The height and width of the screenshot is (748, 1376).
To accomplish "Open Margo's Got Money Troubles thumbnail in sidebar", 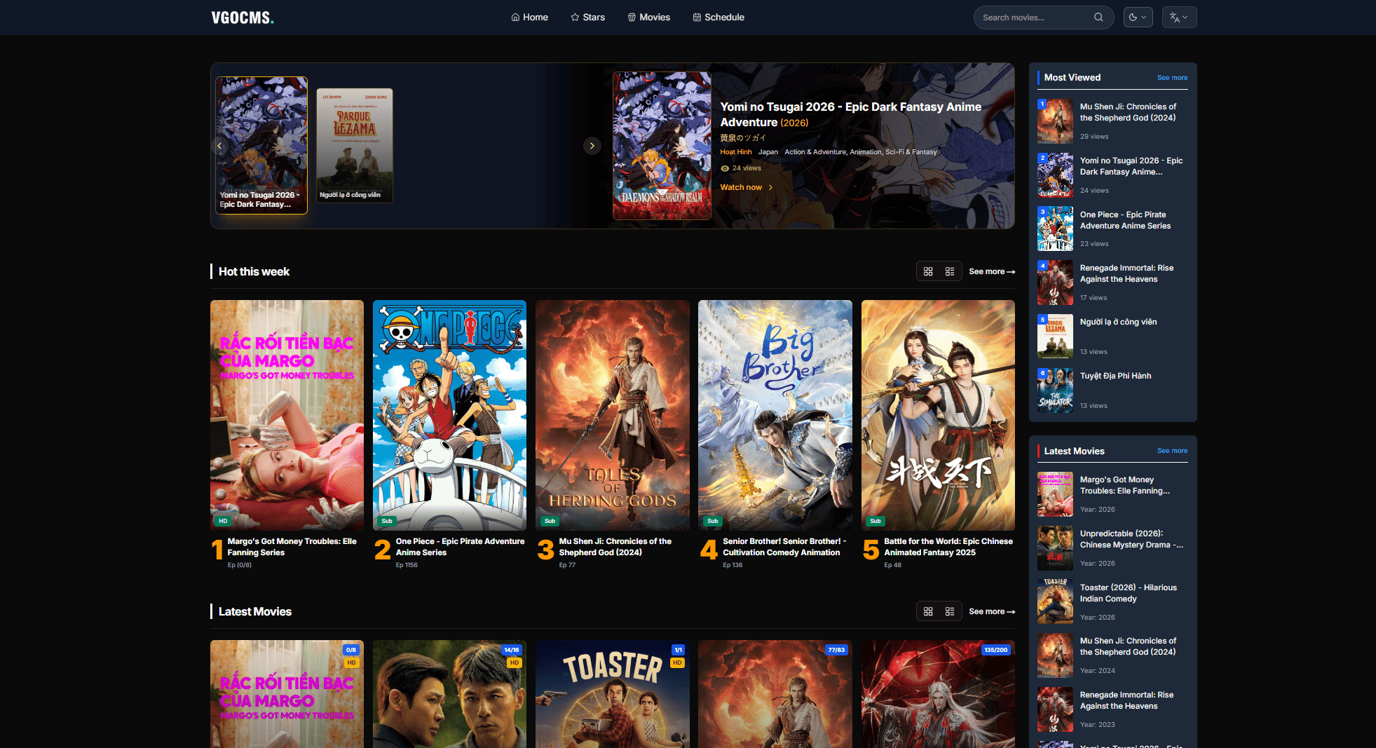I will pos(1055,494).
